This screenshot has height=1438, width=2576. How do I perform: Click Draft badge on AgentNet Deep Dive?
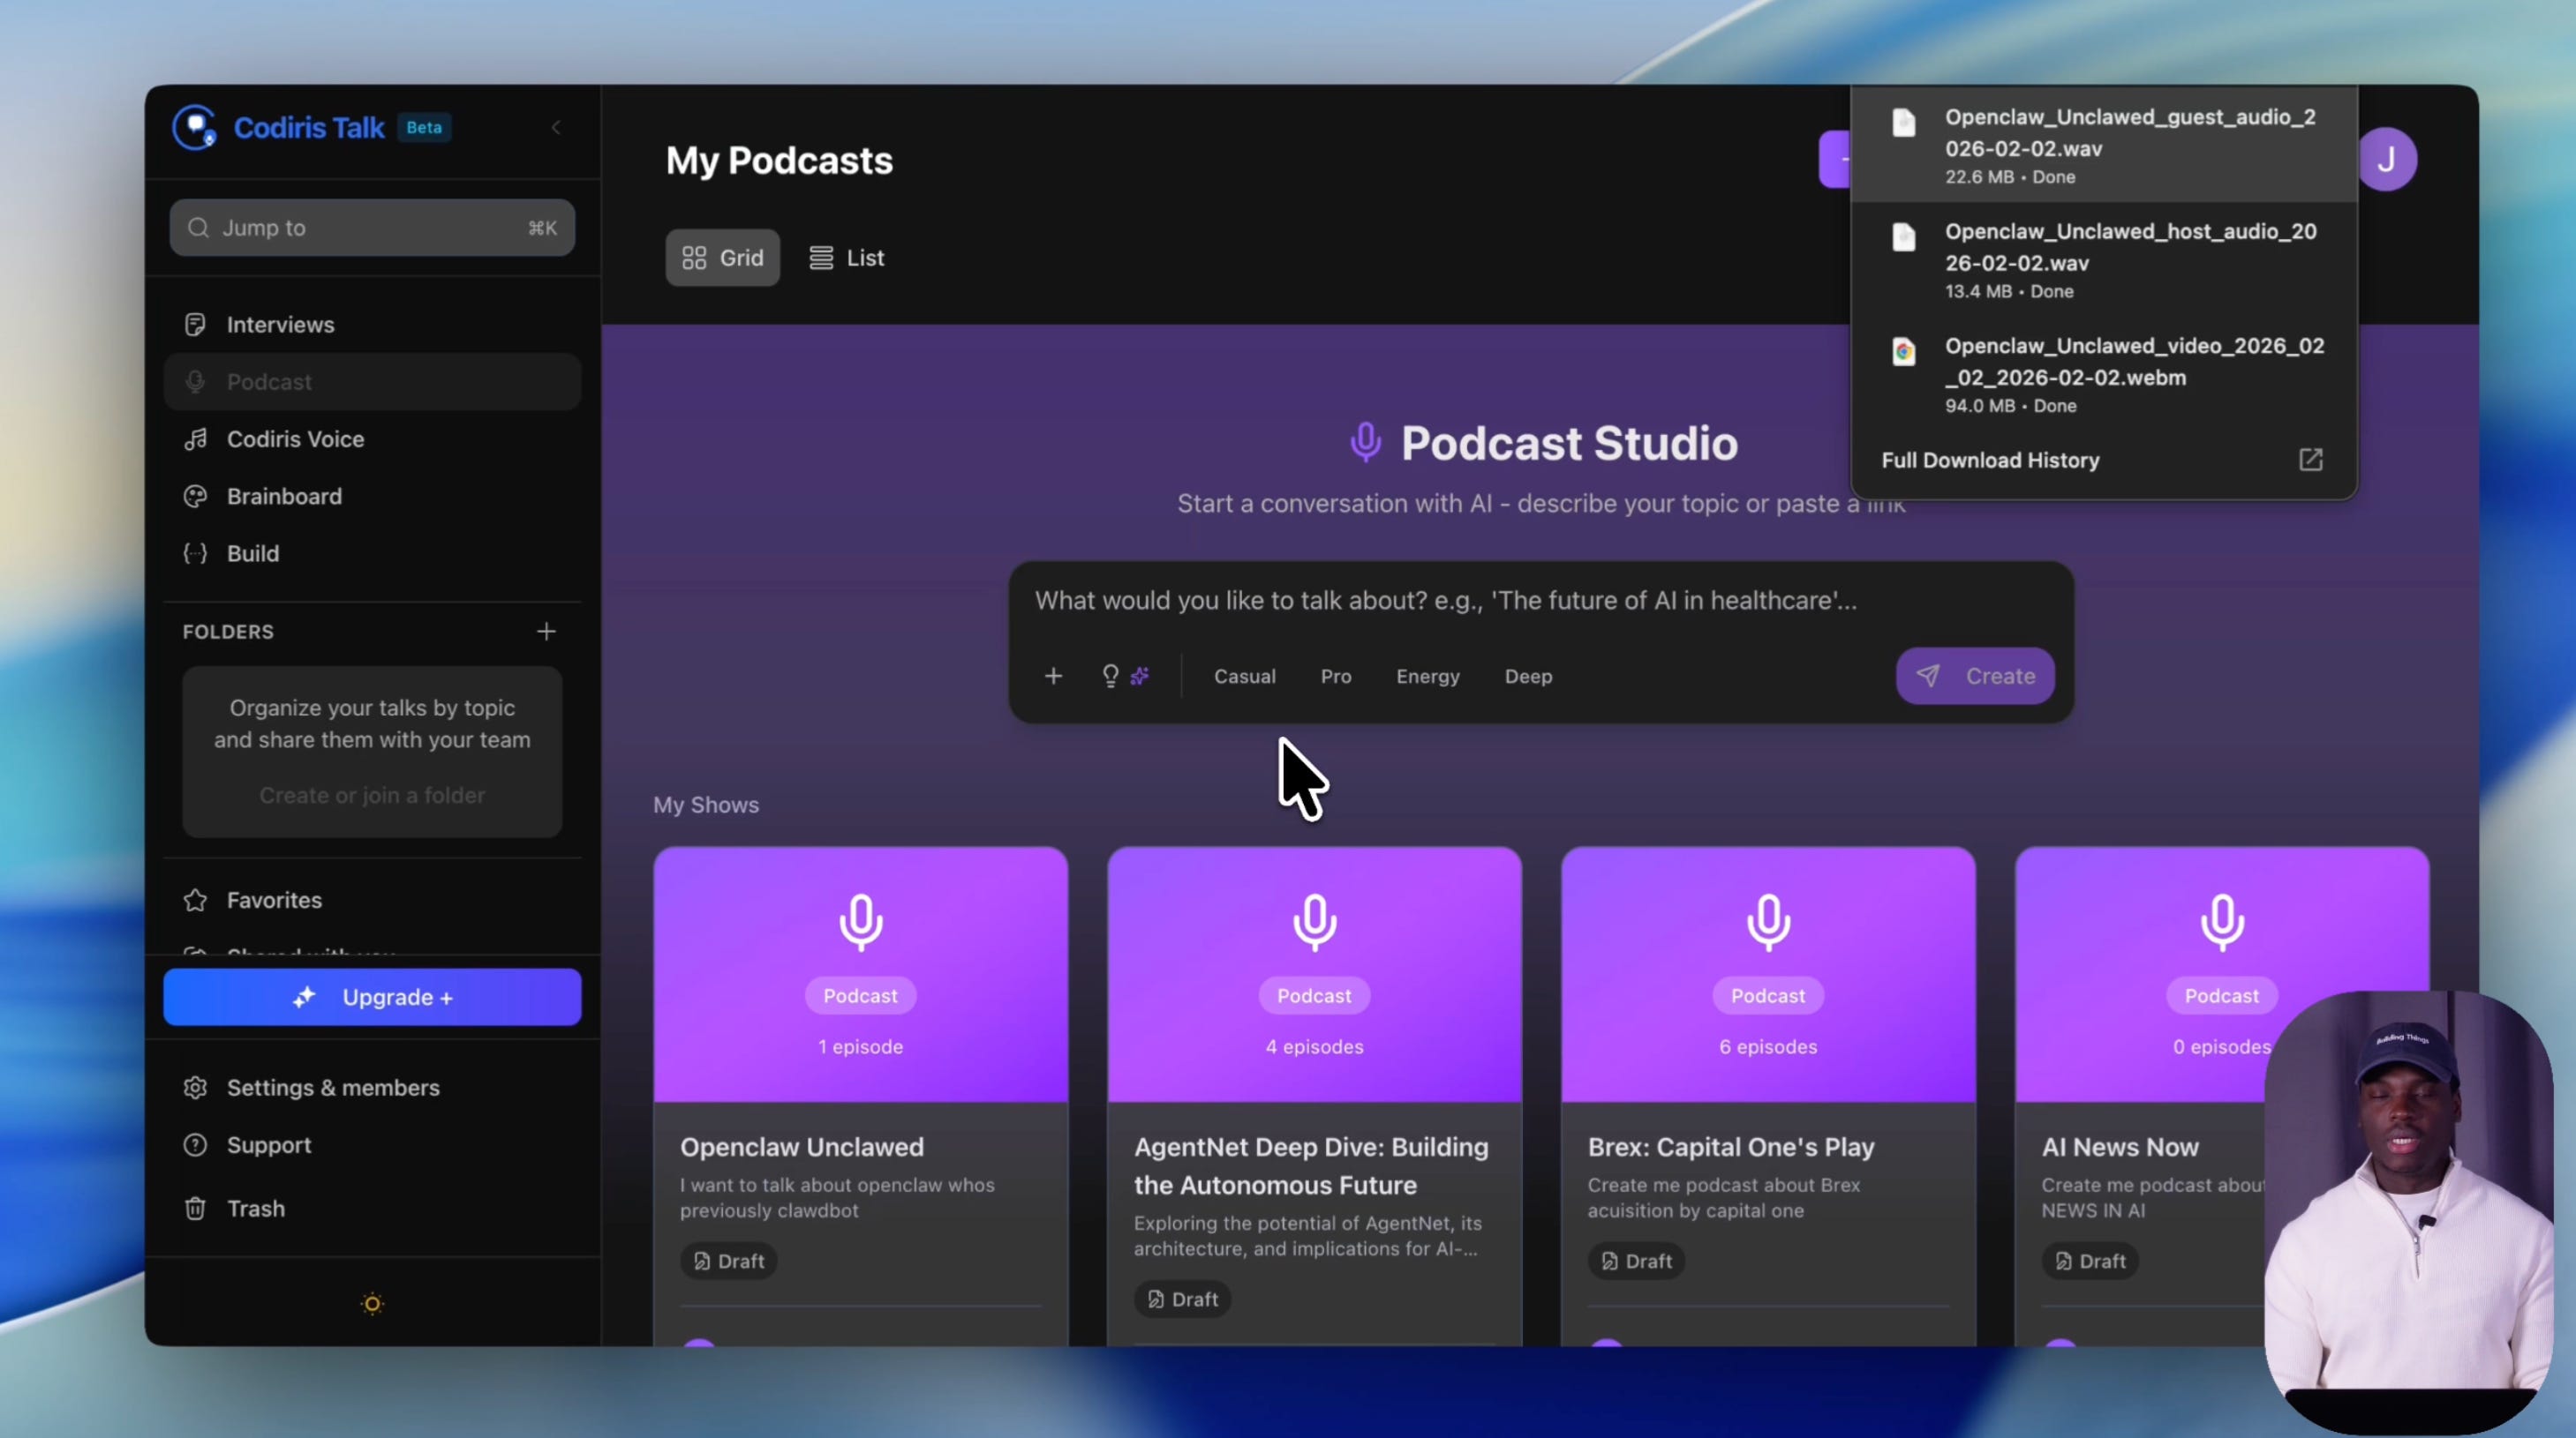point(1183,1299)
